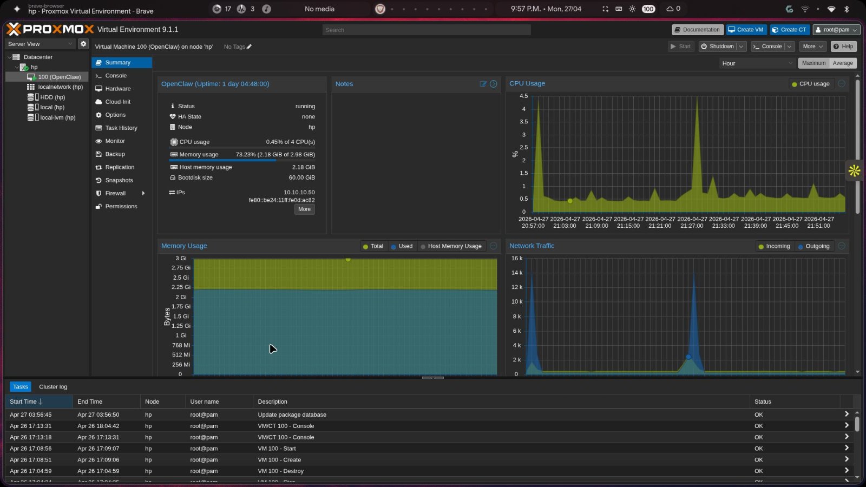Switch to the Tasks tab
866x487 pixels.
[x=21, y=387]
